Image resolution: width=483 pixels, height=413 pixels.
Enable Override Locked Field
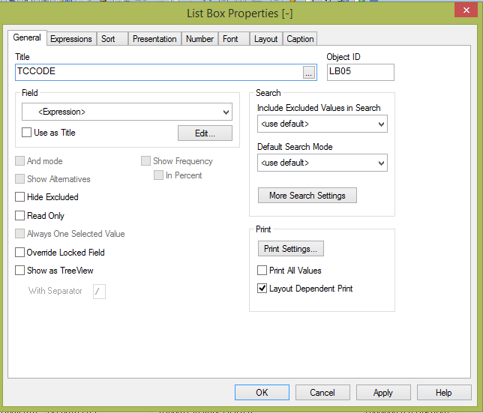pyautogui.click(x=20, y=253)
